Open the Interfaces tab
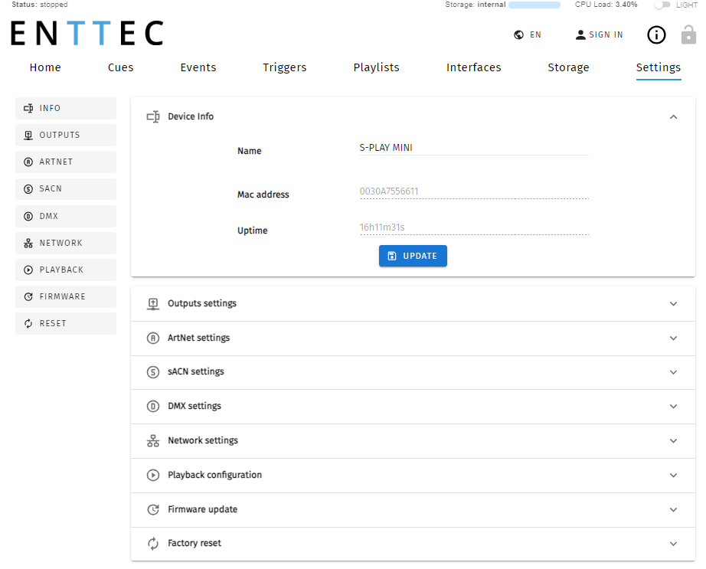706x569 pixels. click(474, 67)
